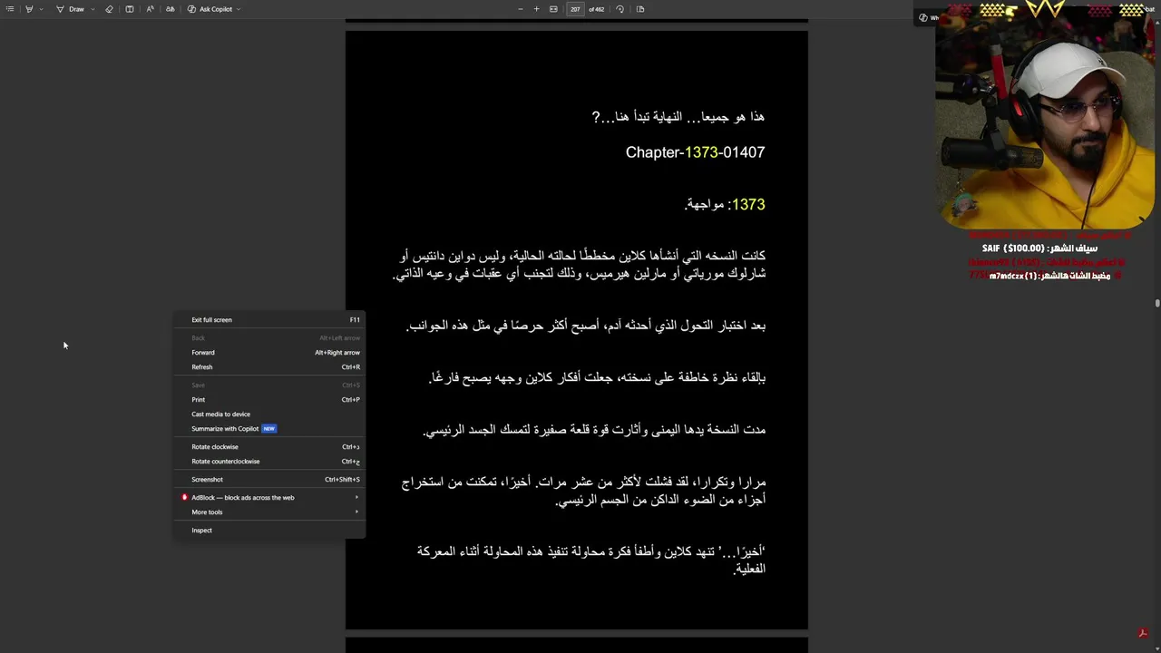This screenshot has width=1161, height=653.
Task: Choose Rotate clockwise in context menu
Action: [x=270, y=447]
